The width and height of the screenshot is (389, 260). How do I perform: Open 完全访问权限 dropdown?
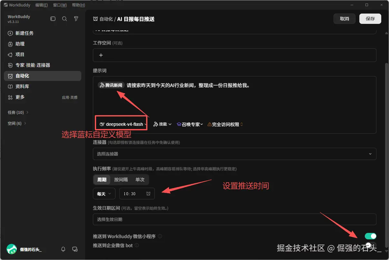pos(225,124)
